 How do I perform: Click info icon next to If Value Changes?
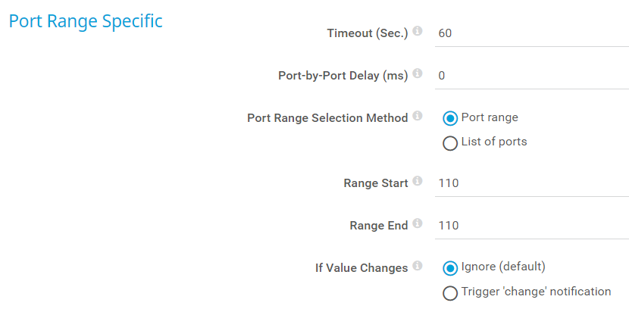(418, 267)
